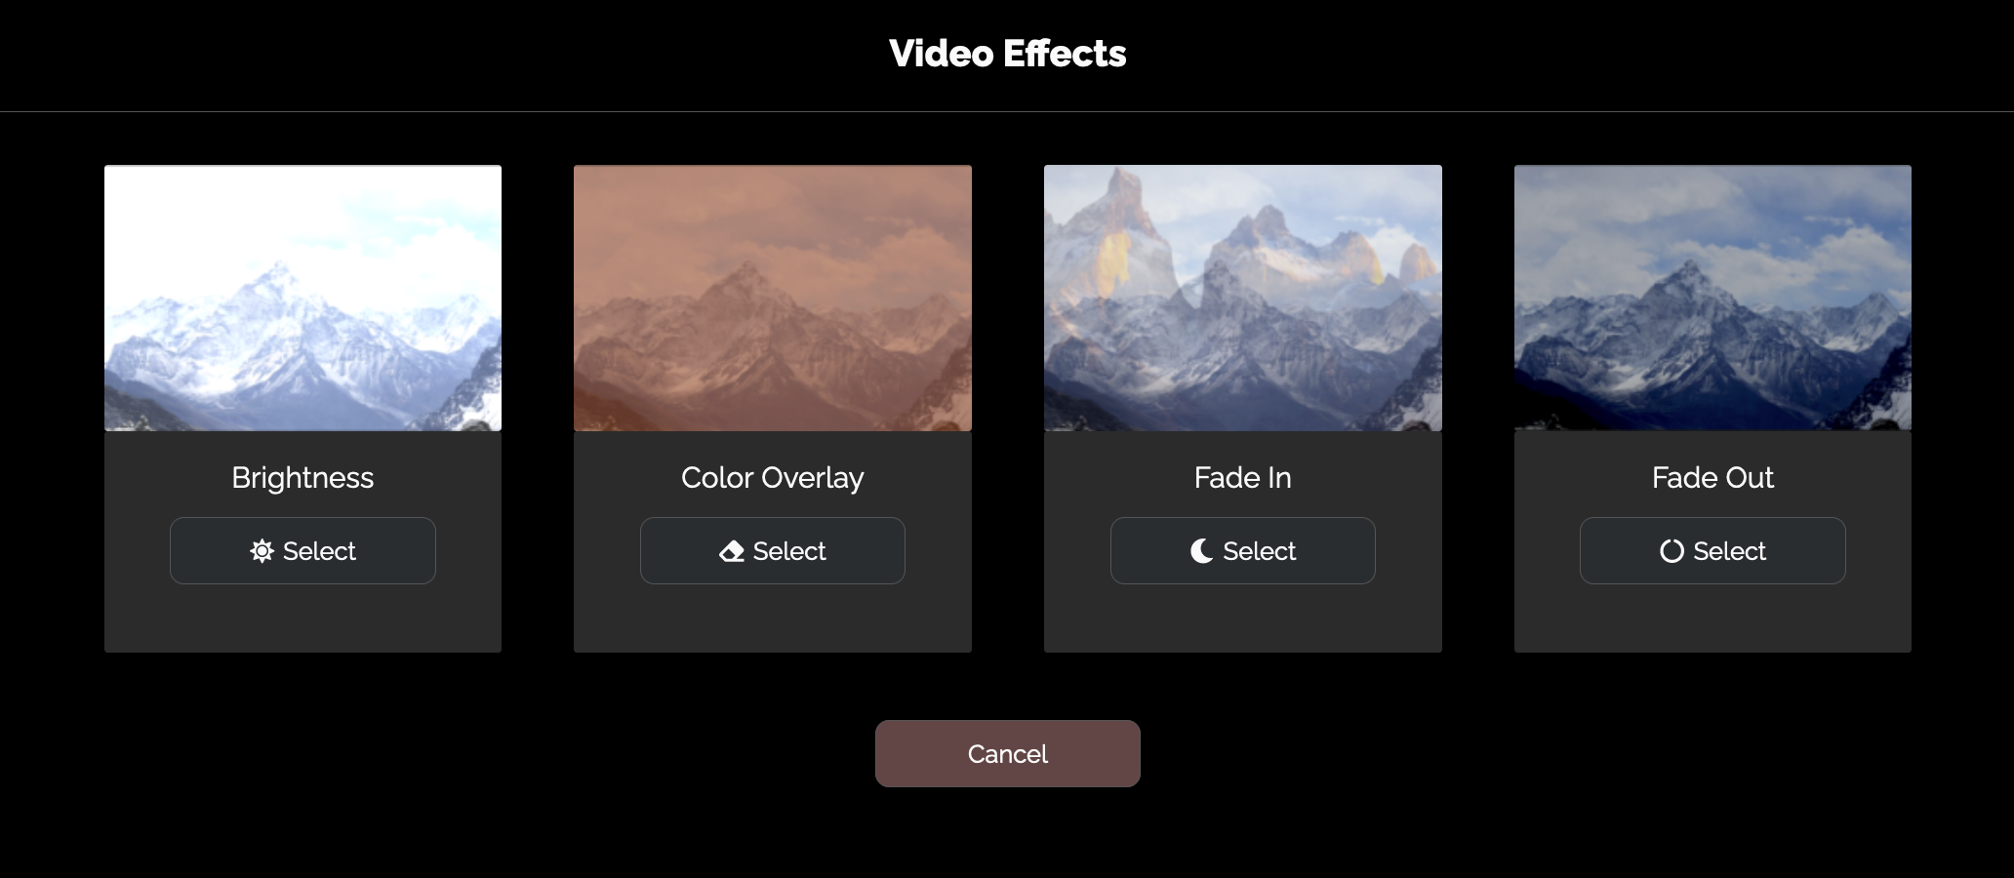Click empty card area below Brightness Select button

click(x=302, y=619)
